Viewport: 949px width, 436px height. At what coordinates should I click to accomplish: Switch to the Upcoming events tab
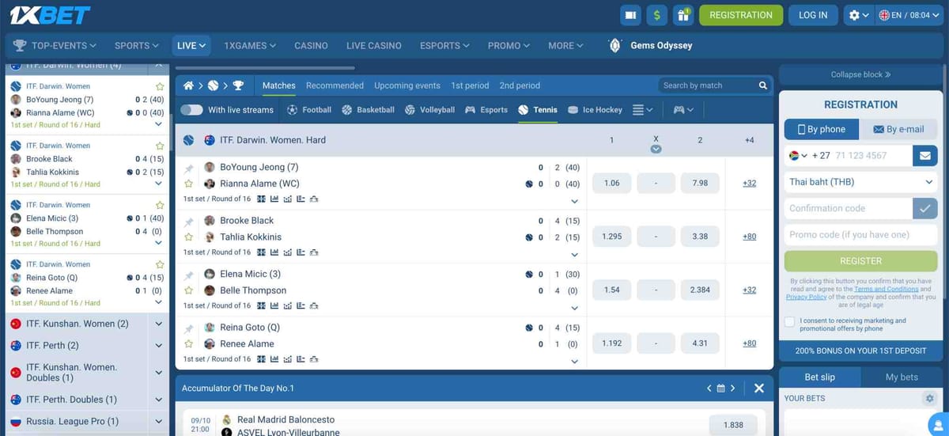coord(407,85)
